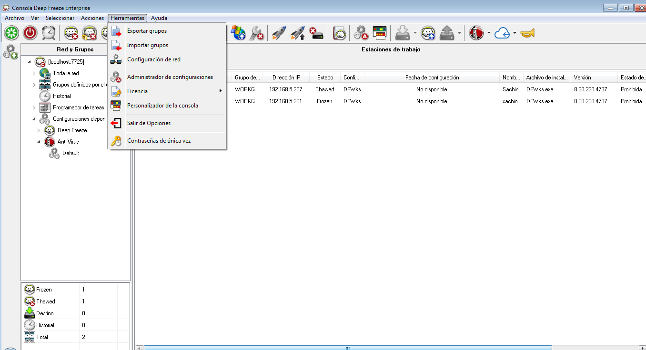Click the drive with red X toolbar icon
Screen dimensions: 646x350
coord(316,33)
